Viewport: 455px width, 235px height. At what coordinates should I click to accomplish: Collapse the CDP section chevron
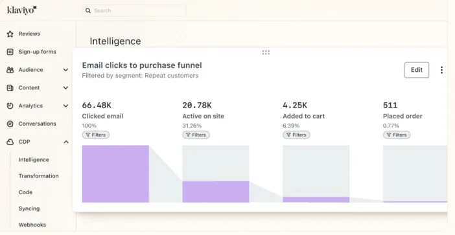66,142
